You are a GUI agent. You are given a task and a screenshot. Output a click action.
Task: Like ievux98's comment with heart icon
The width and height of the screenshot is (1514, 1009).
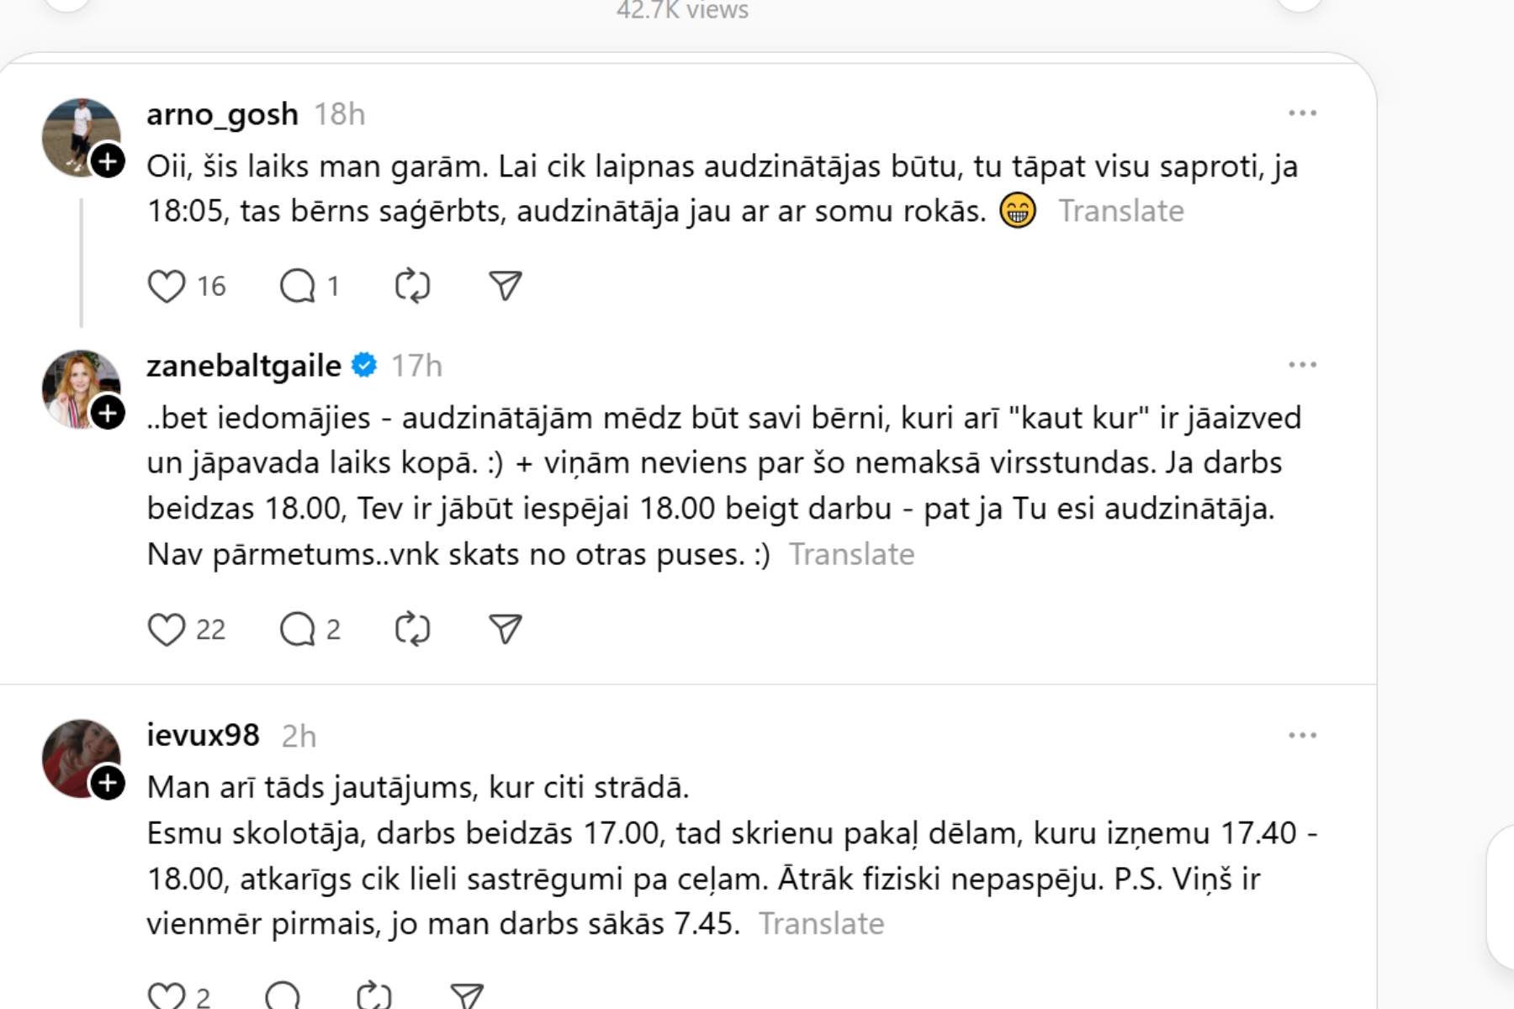(167, 996)
